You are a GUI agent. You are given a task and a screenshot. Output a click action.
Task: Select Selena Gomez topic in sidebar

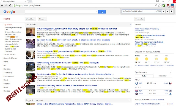[x=10, y=49]
